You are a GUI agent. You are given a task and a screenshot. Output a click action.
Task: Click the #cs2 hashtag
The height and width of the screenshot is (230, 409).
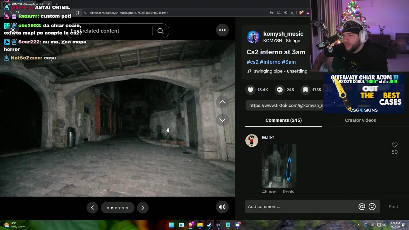point(252,62)
